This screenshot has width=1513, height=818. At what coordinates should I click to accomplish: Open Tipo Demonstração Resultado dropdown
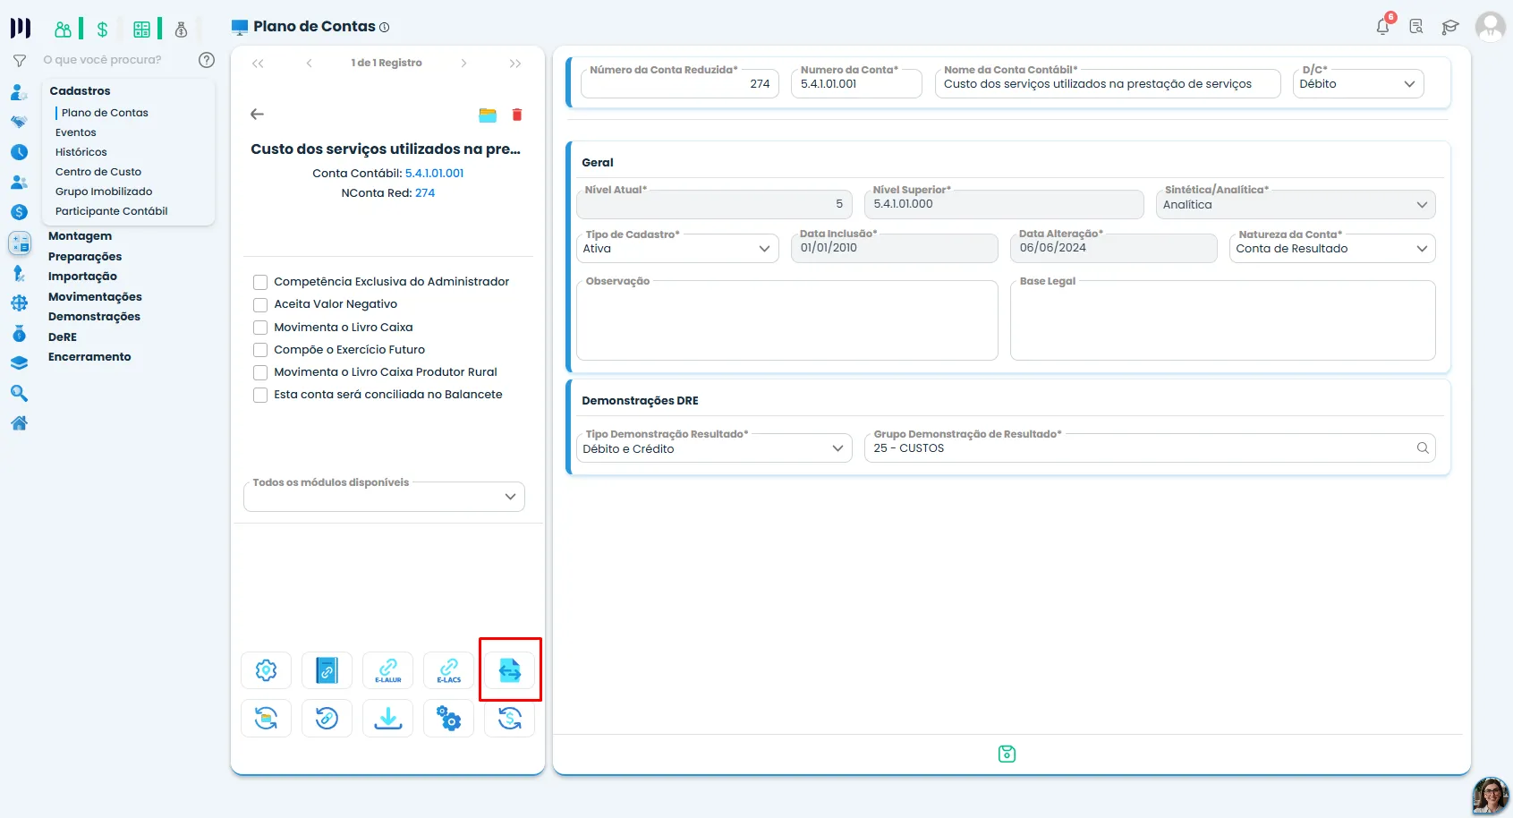[714, 448]
